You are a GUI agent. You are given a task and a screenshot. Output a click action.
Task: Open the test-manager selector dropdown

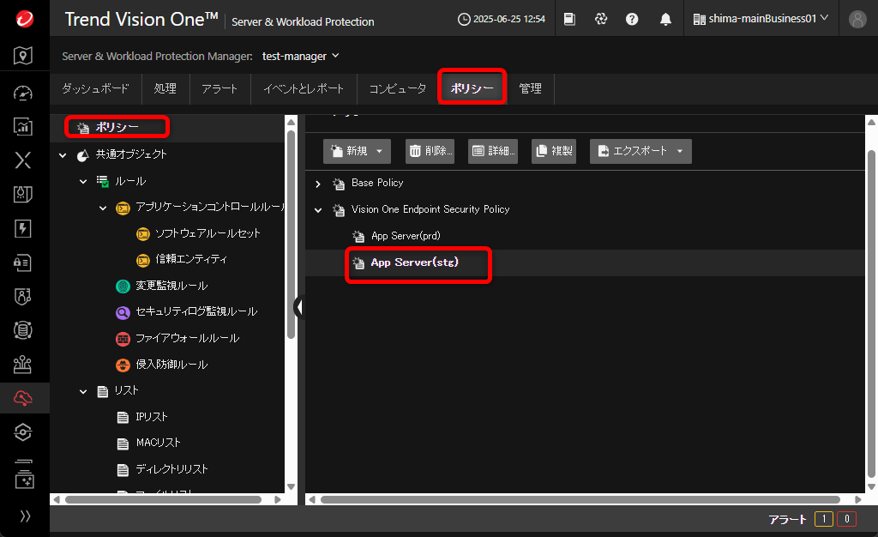coord(301,56)
